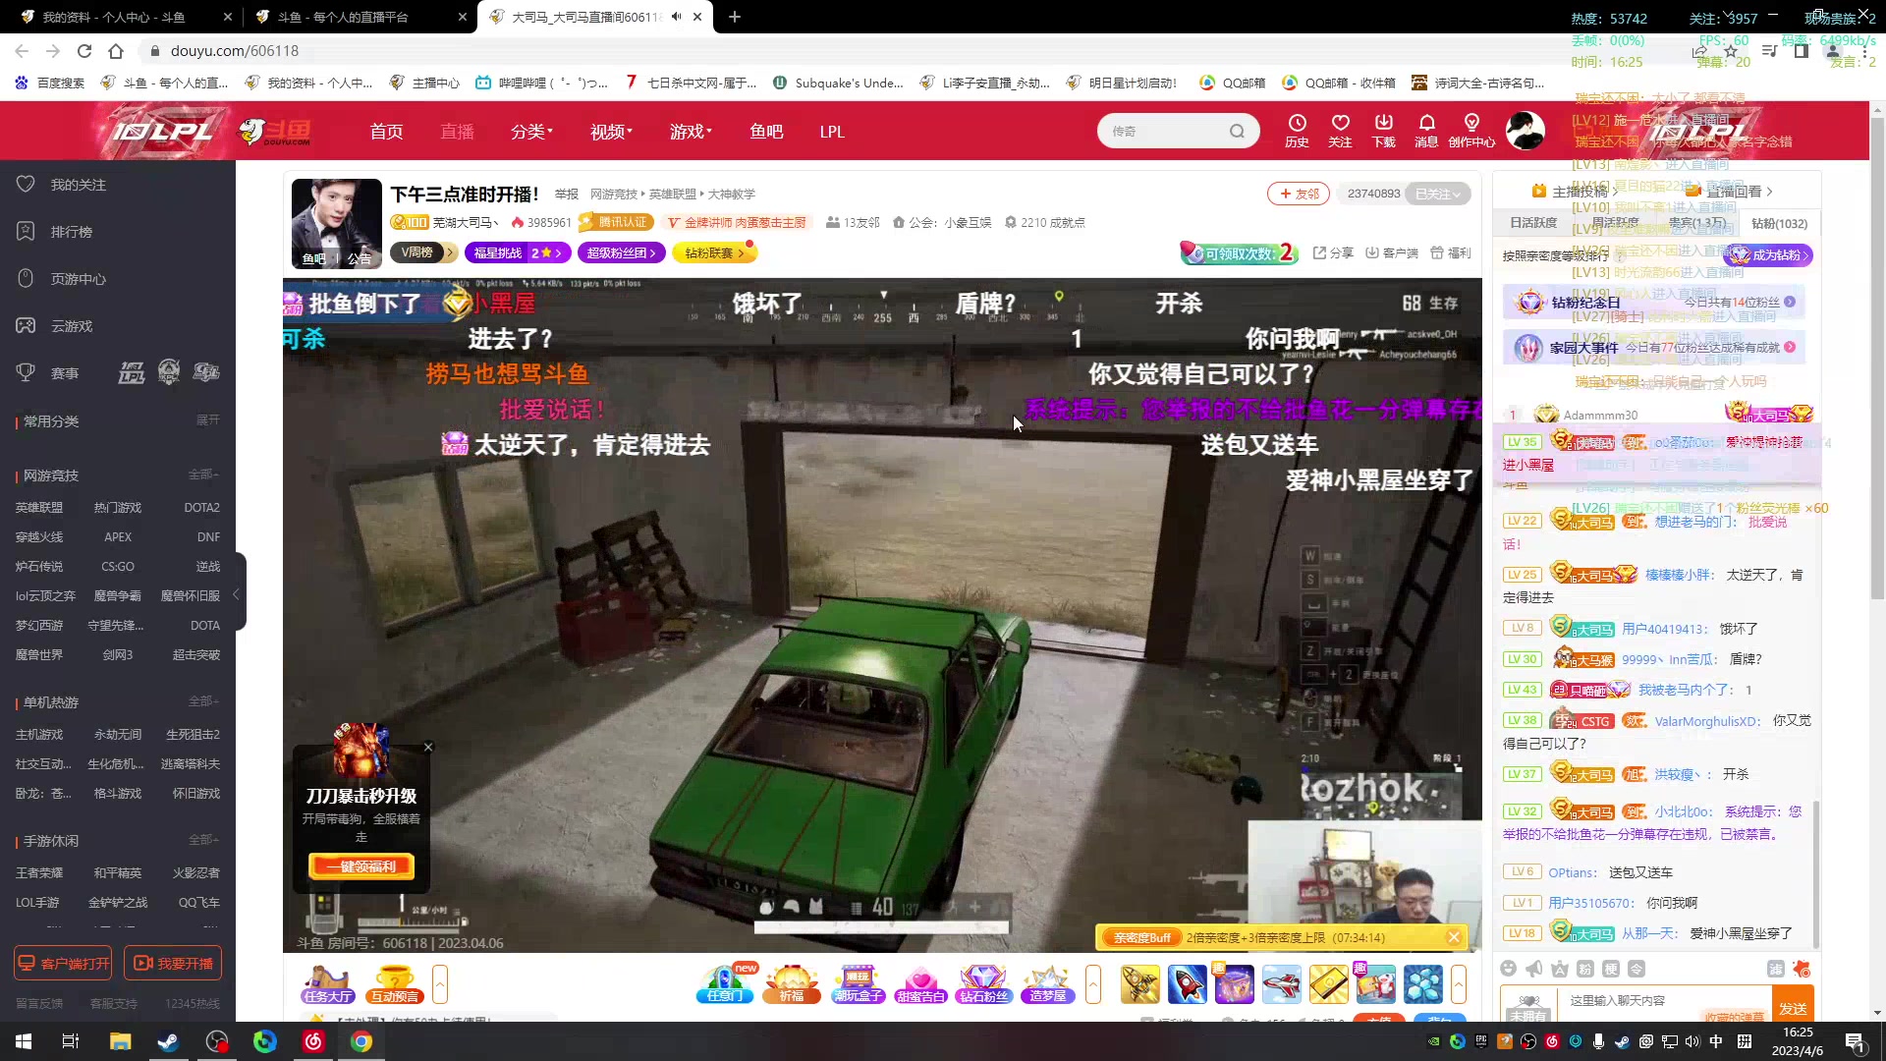Screen dimensions: 1886x1061
Task: Close the 刀刀暴击秒升级 ad popup
Action: (x=428, y=748)
